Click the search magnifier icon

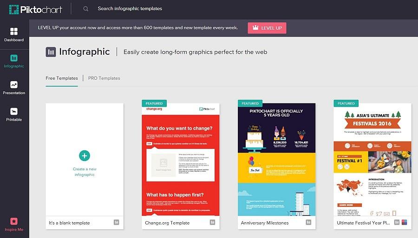85,9
